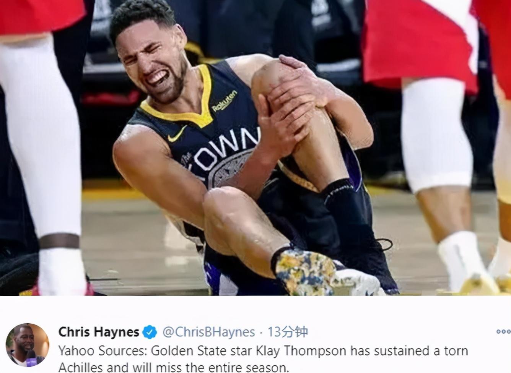The height and width of the screenshot is (373, 511).
Task: Select the words Yahoo Sources in tweet
Action: click(102, 351)
